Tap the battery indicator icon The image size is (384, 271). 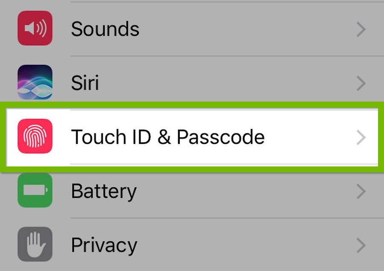[34, 191]
